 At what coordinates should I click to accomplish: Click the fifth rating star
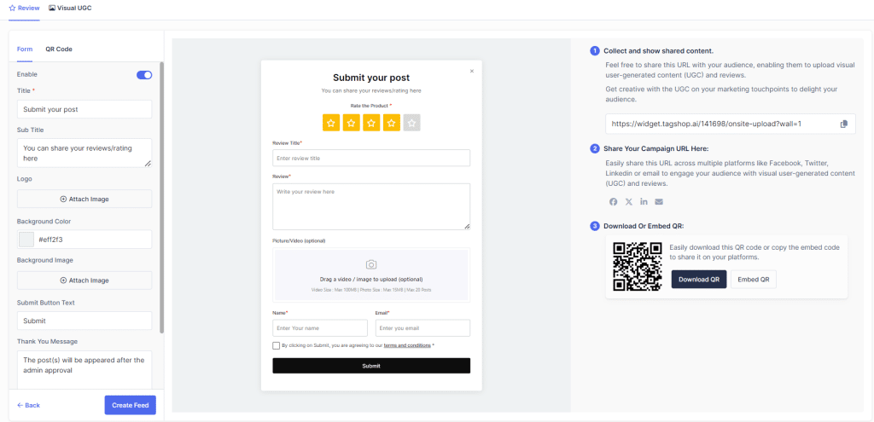[x=411, y=123]
